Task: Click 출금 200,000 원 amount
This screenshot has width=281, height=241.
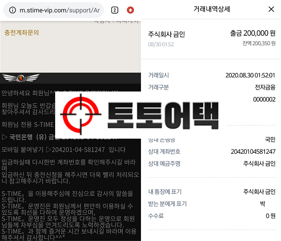Action: [x=253, y=33]
